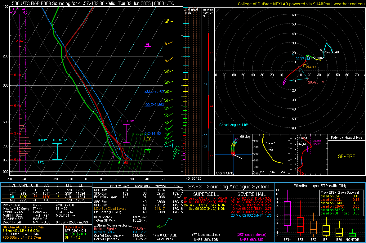Screen dimensions: 366x243
Task: Click the Classic Supercell label
Action: click(317, 142)
